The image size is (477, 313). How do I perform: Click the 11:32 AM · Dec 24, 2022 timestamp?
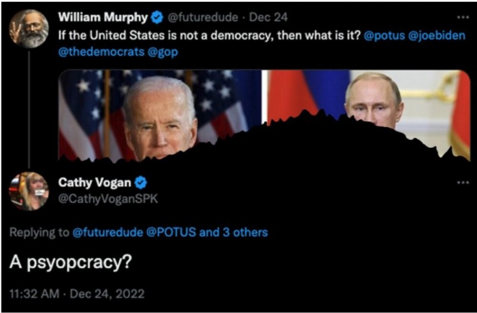point(76,294)
